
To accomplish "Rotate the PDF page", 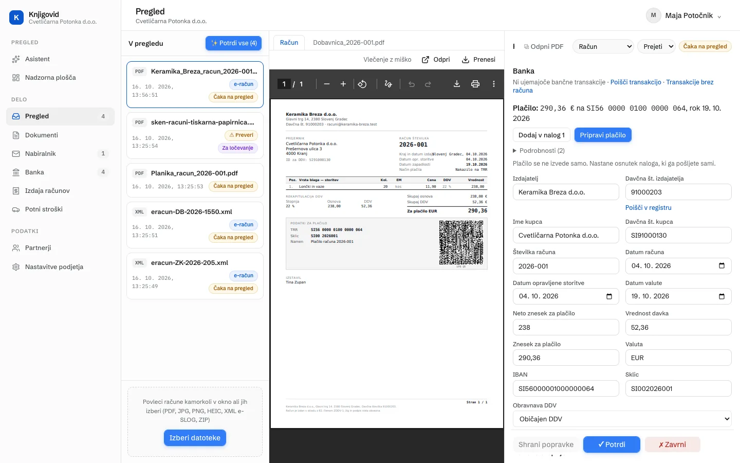I will tap(362, 84).
